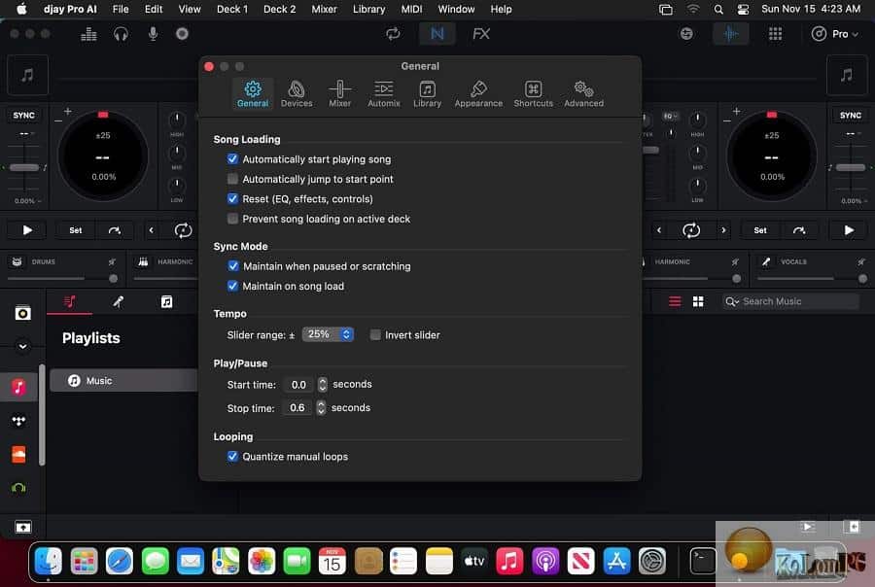
Task: Adjust the Stop time stepper arrows
Action: pos(321,408)
